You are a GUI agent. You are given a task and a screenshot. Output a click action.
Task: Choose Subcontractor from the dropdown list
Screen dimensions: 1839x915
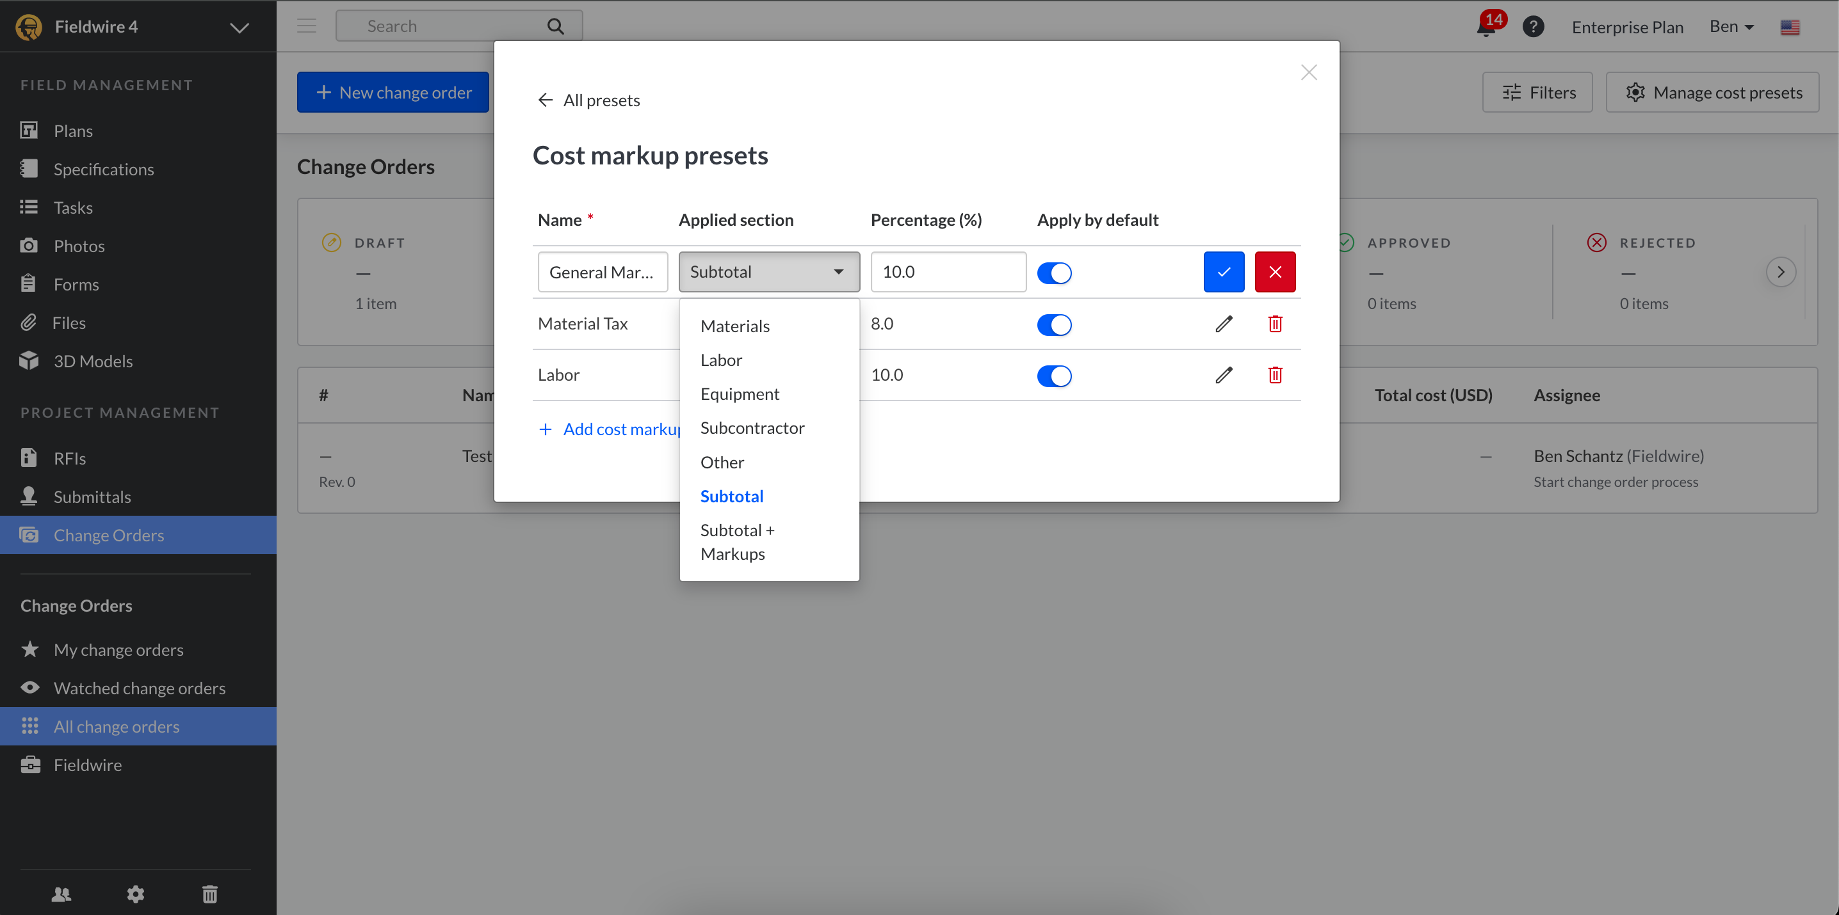[x=752, y=428]
